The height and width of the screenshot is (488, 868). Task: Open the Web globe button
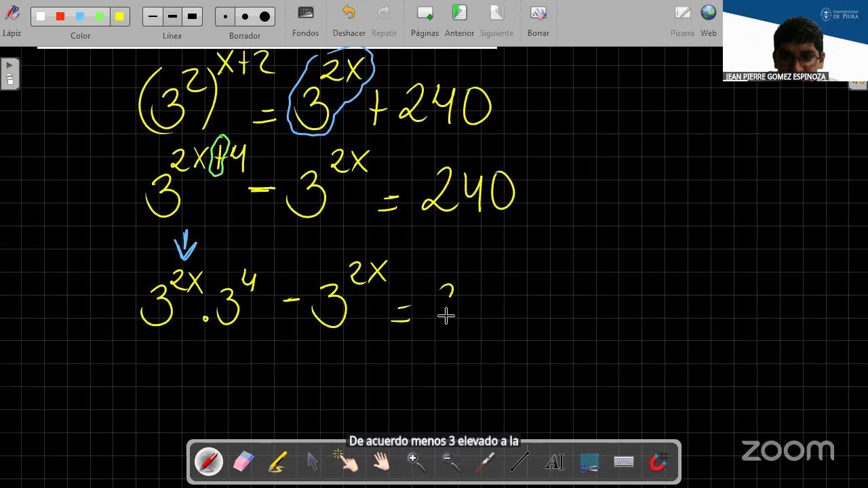click(709, 20)
